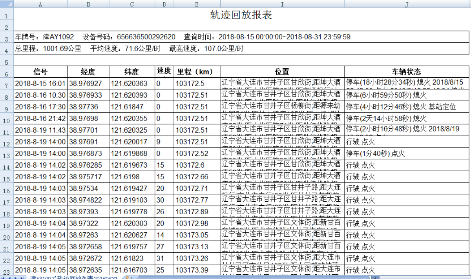Click the 经度 column header cell

[88, 72]
